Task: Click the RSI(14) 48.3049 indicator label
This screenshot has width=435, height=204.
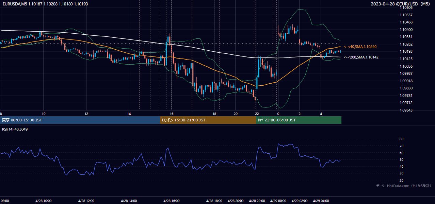Action: click(15, 129)
